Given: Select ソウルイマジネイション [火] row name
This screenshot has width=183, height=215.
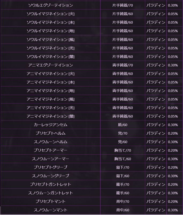Looking at the screenshot, I should pyautogui.click(x=50, y=14).
